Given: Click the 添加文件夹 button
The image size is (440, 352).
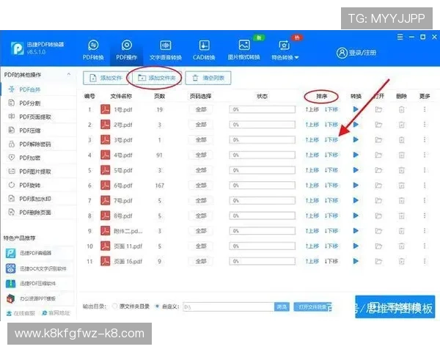Looking at the screenshot, I should [x=154, y=78].
